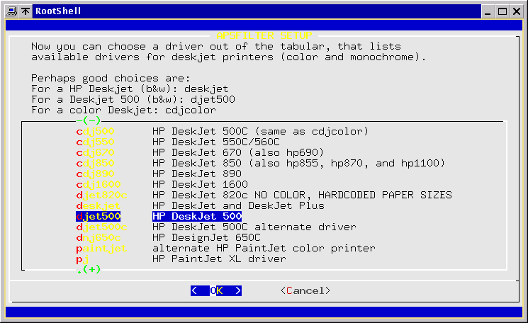This screenshot has width=528, height=323.
Task: Choose the cdj550 DeskJet 550C/560C driver
Action: (95, 142)
